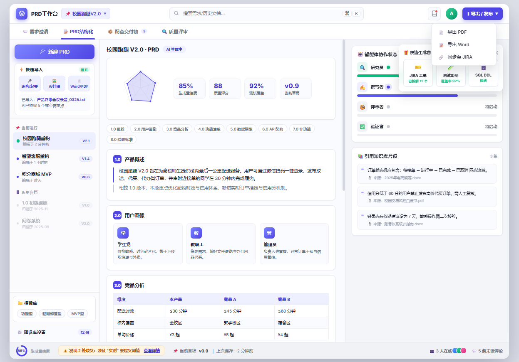Open the green "A" user avatar
Screen dimensions: 519x362
coord(452,14)
